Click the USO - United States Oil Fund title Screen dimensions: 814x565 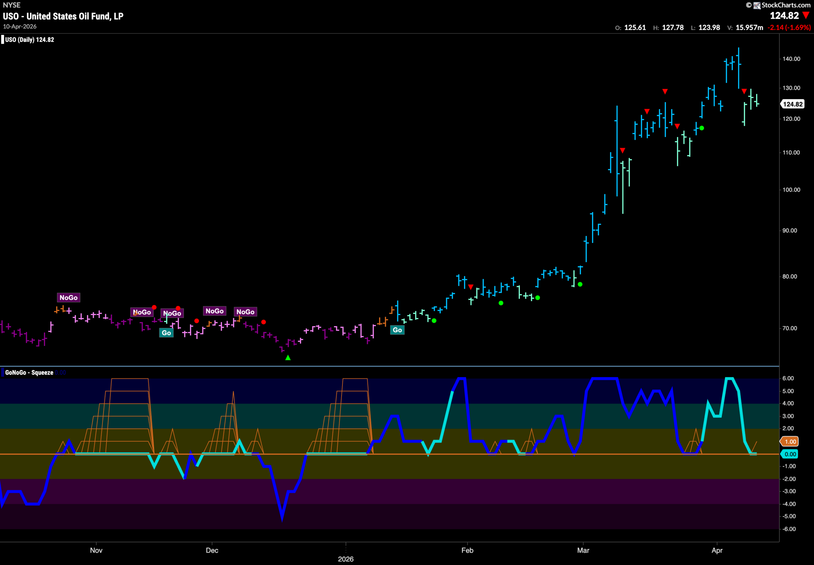(x=63, y=16)
